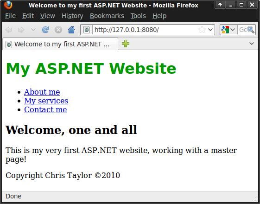Open the address bar history dropdown arrow
This screenshot has height=204, width=260.
point(210,30)
